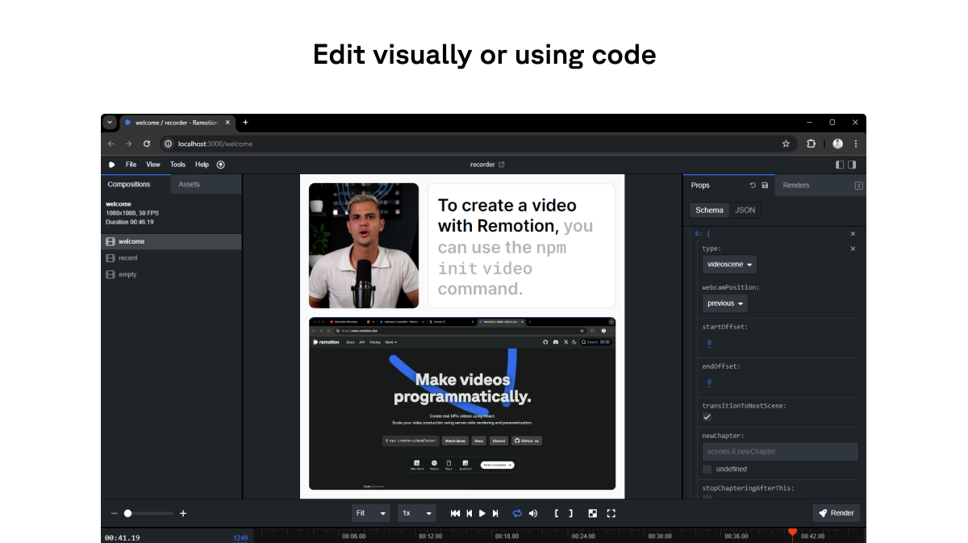Step back one frame

[469, 513]
